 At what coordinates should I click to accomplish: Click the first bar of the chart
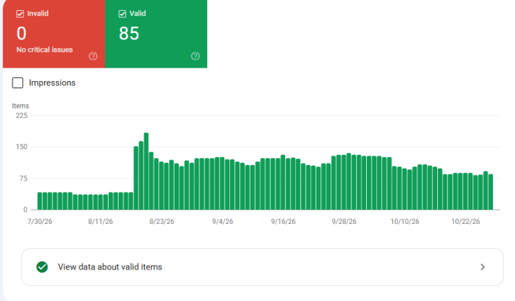tap(40, 201)
